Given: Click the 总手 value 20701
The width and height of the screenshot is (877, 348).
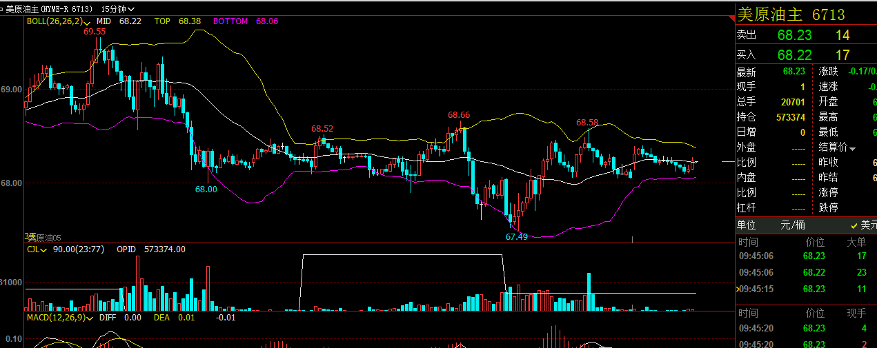Looking at the screenshot, I should point(792,102).
